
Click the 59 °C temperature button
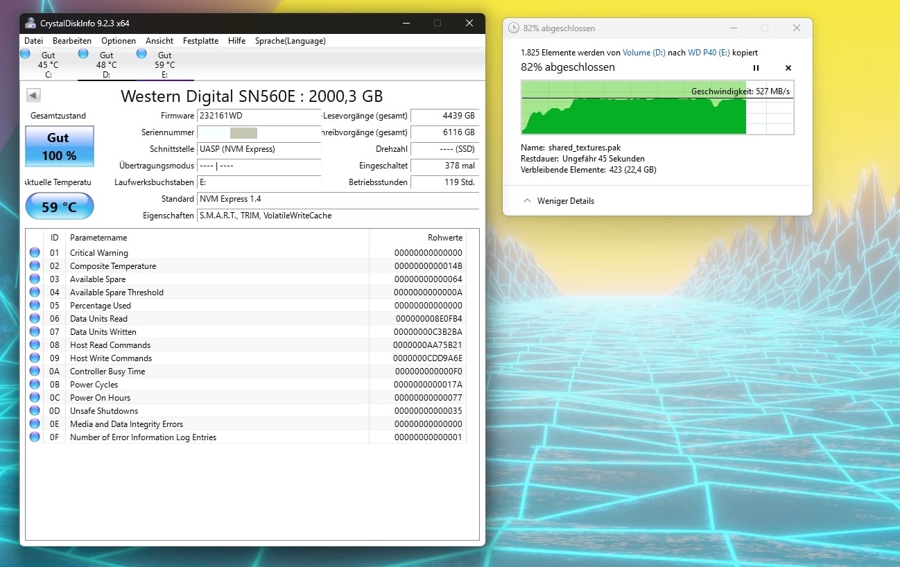click(x=59, y=207)
